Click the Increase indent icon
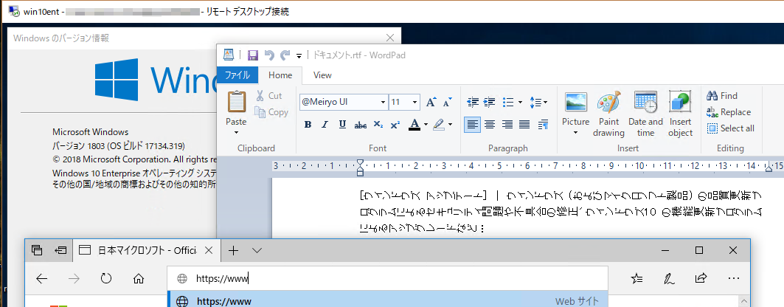Screen dimensions: 784x307 point(490,102)
